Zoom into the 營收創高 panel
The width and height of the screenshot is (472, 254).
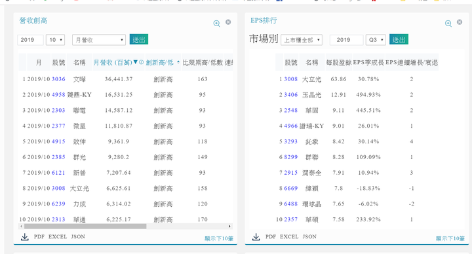point(216,24)
